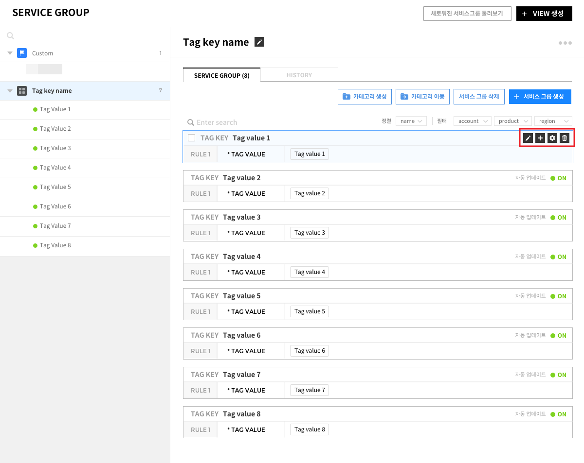
Task: Click the trash delete icon on Tag value 1 row
Action: (565, 138)
